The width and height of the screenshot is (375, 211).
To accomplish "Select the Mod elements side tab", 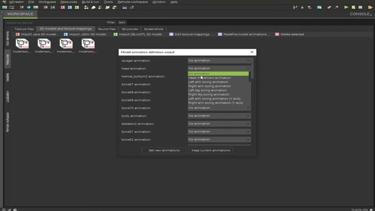I will [x=8, y=38].
